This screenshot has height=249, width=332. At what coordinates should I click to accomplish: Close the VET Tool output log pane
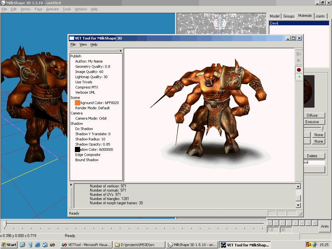(71, 184)
